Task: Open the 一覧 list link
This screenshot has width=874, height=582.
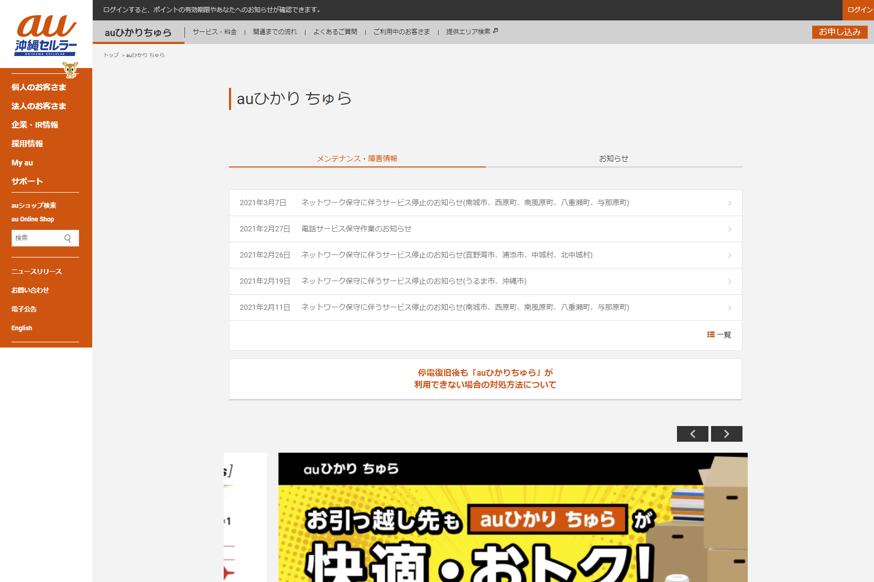Action: point(719,334)
